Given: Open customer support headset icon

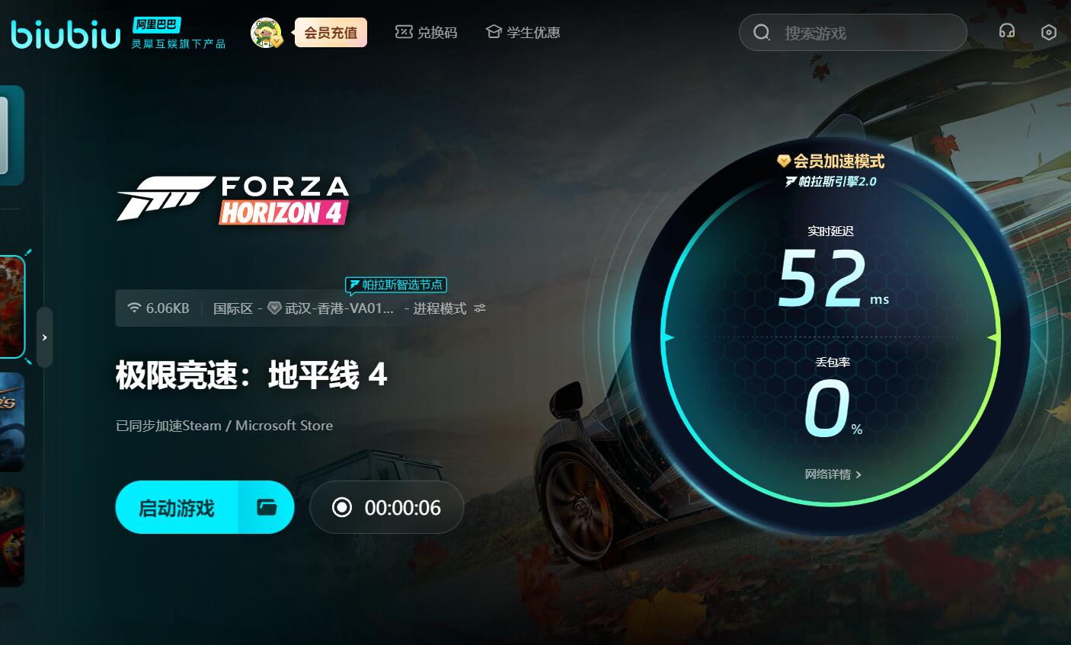Looking at the screenshot, I should pos(1007,32).
